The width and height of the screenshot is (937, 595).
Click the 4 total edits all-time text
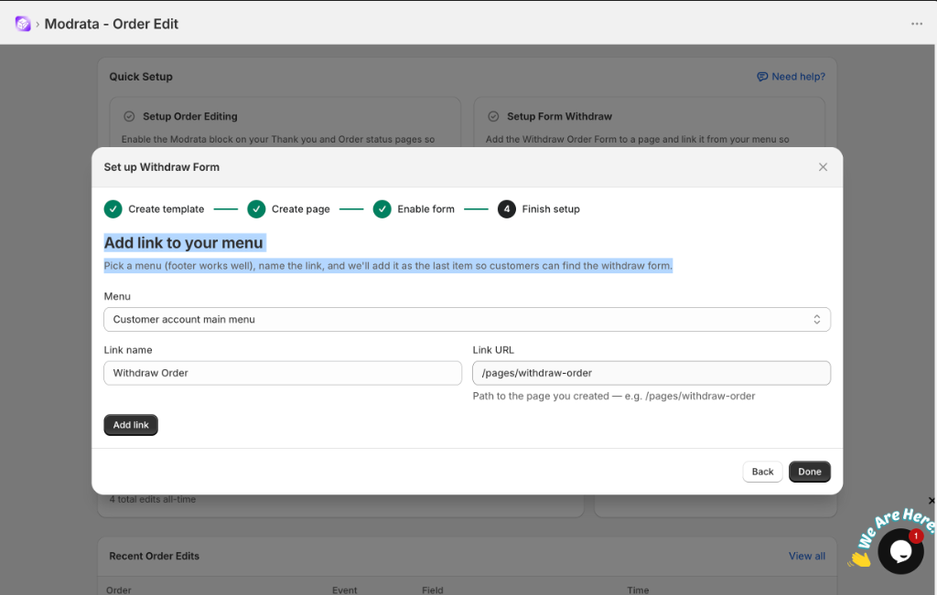(x=153, y=499)
